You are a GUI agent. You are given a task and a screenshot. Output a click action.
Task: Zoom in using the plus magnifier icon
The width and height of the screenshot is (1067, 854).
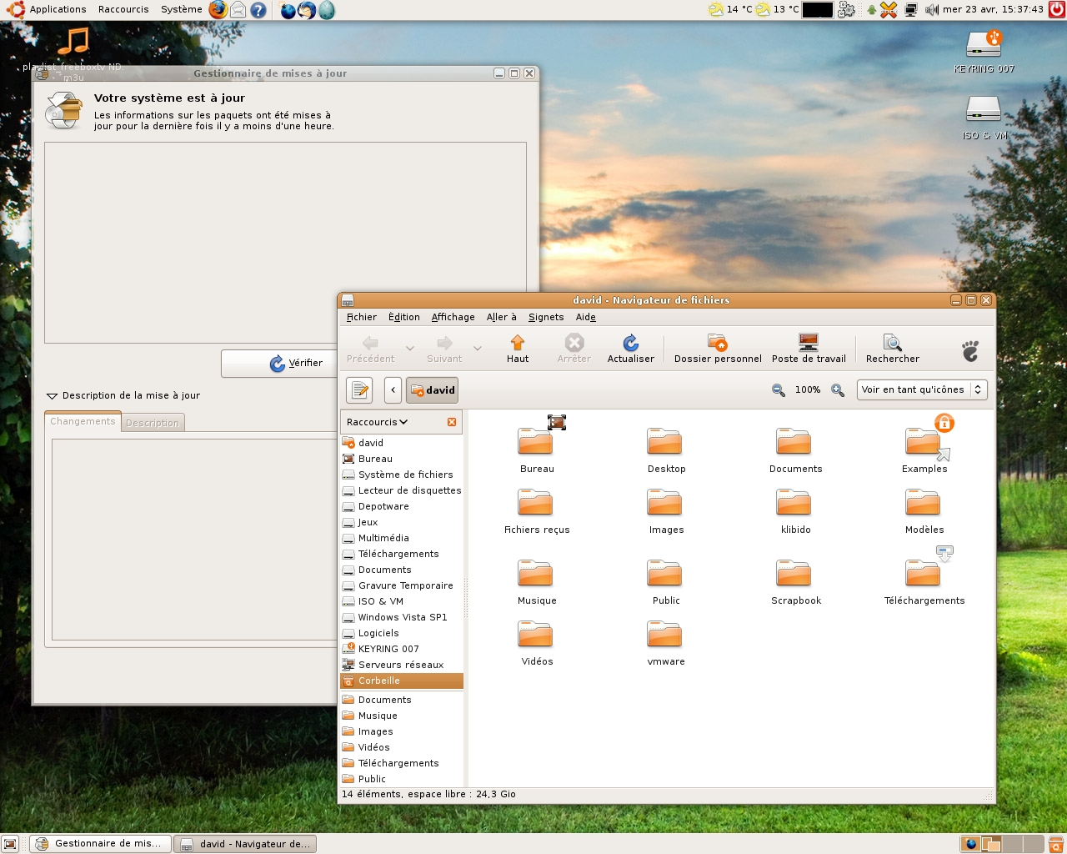[x=838, y=390]
